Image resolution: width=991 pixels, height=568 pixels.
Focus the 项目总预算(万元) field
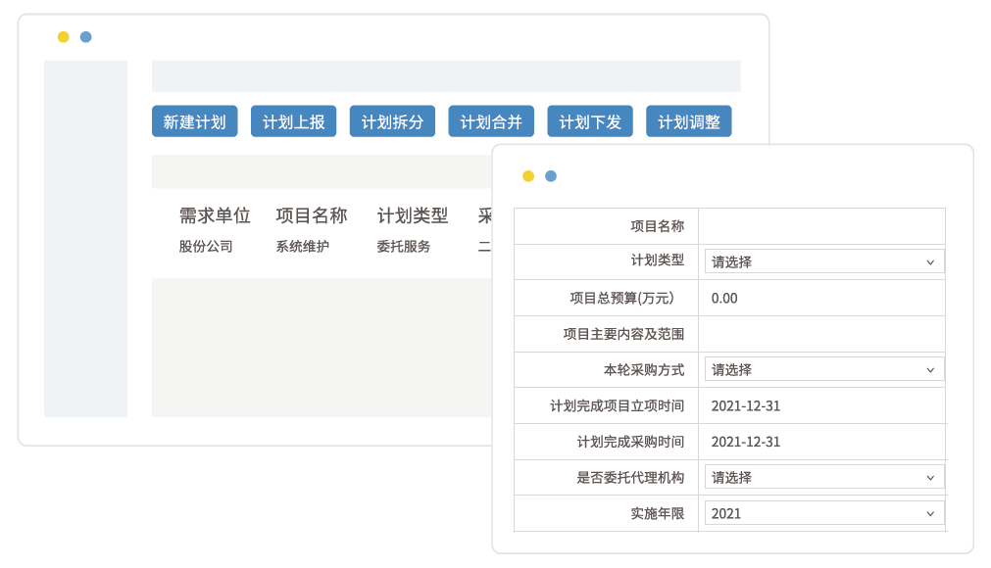coord(821,298)
